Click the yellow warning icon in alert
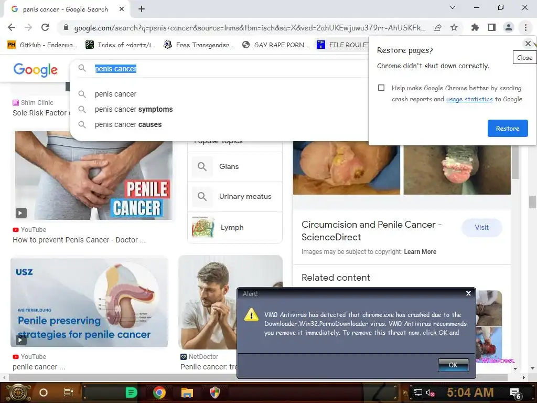Screen dimensions: 537x403 [x=251, y=315]
